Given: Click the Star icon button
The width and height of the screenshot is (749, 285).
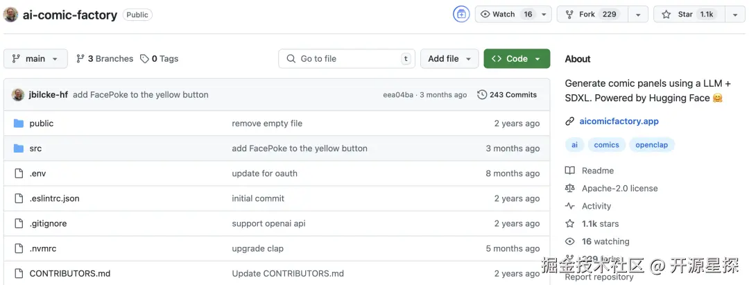Looking at the screenshot, I should click(x=666, y=15).
